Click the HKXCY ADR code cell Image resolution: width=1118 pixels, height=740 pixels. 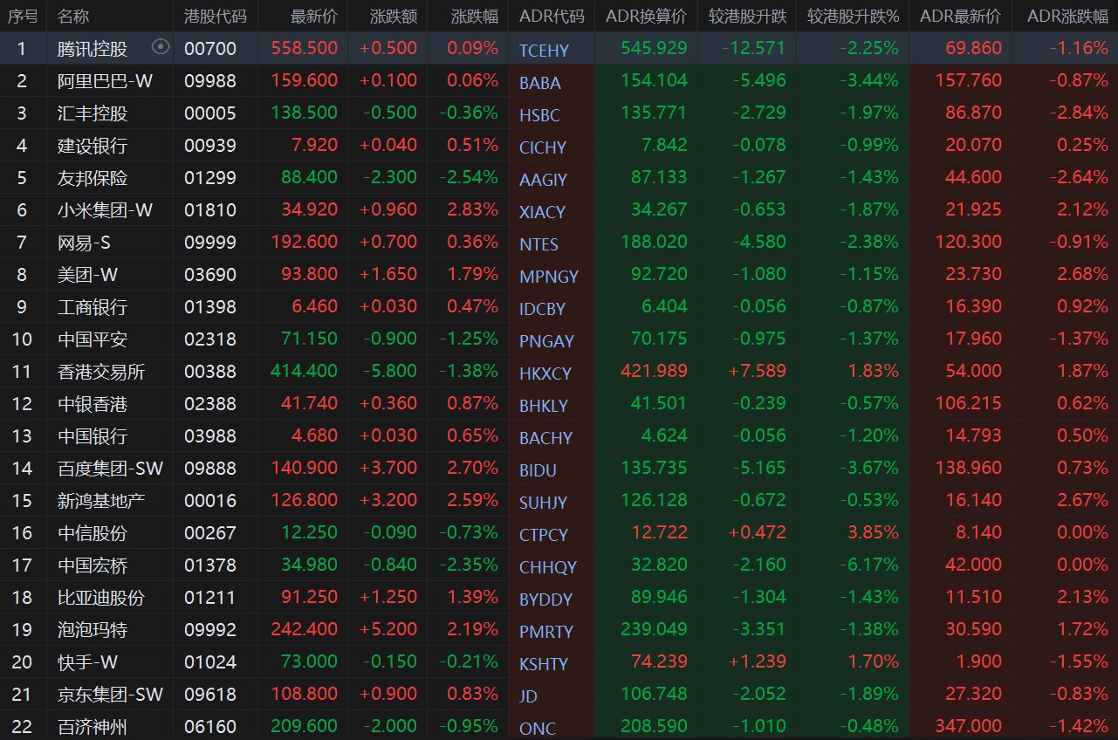pos(545,373)
